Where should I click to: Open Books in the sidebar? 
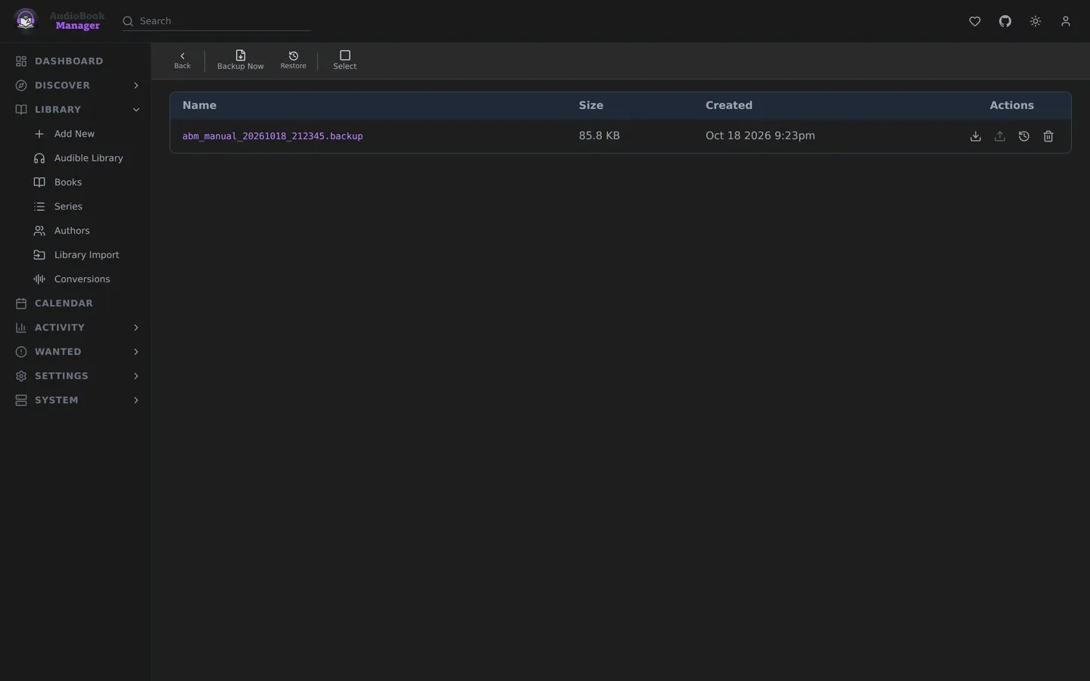(68, 182)
